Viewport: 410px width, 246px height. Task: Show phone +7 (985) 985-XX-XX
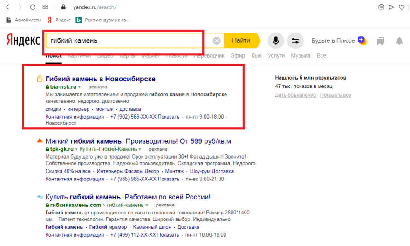click(145, 179)
